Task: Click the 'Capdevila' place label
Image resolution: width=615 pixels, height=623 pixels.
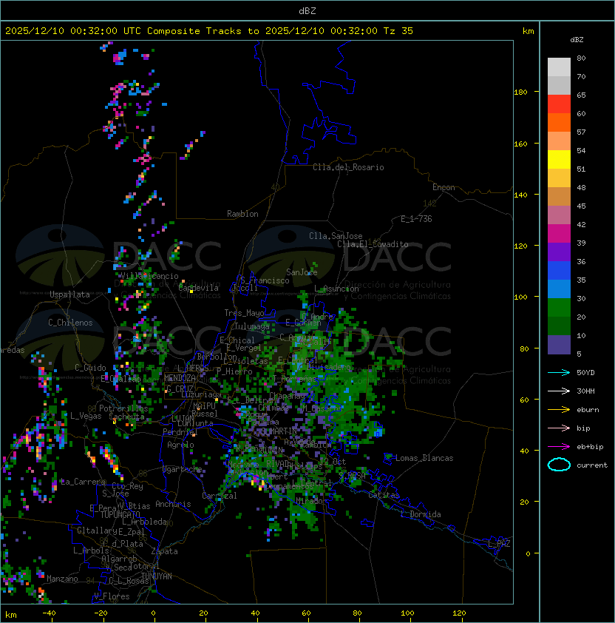Action: point(199,288)
